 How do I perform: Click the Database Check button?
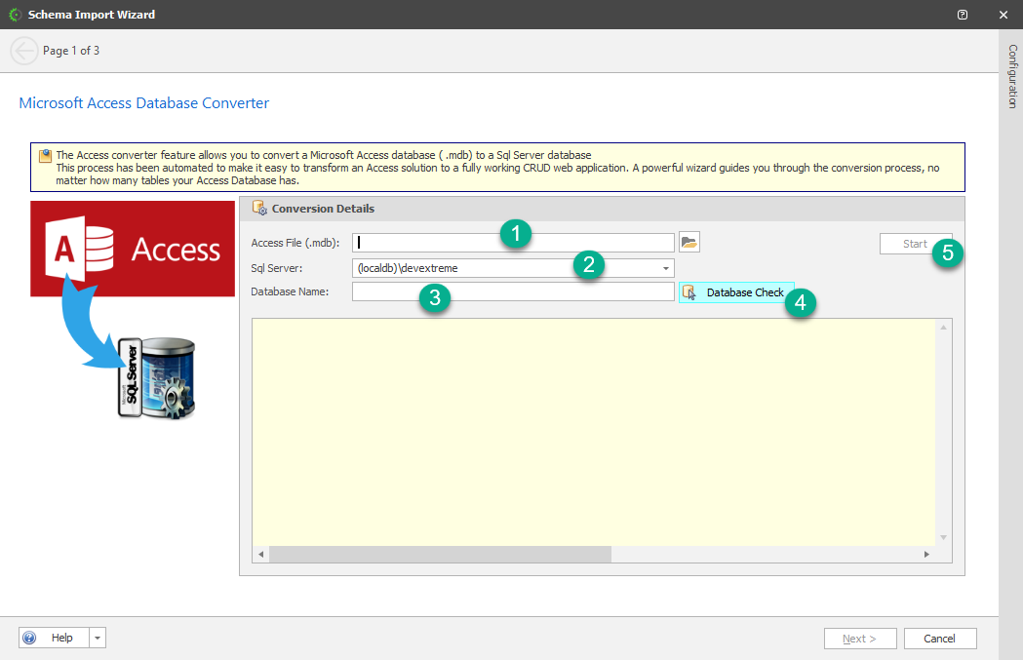tap(741, 291)
